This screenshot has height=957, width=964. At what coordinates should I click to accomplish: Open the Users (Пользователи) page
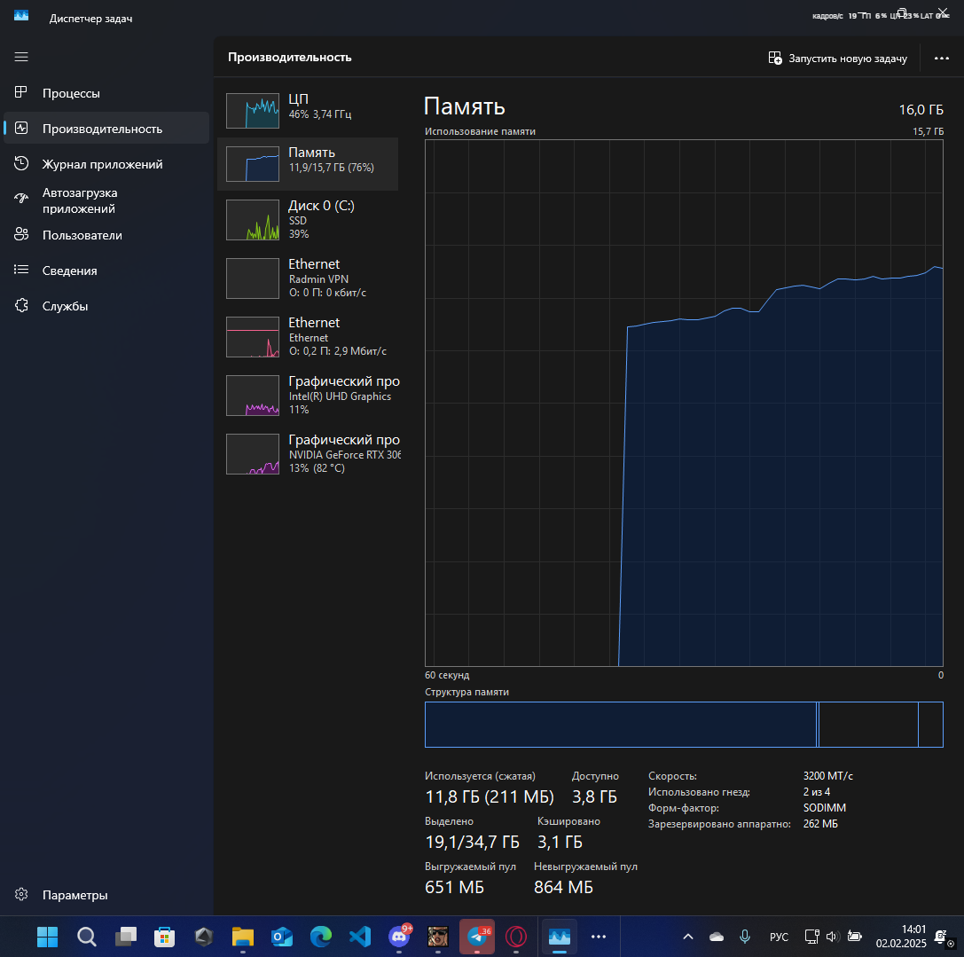pos(82,235)
